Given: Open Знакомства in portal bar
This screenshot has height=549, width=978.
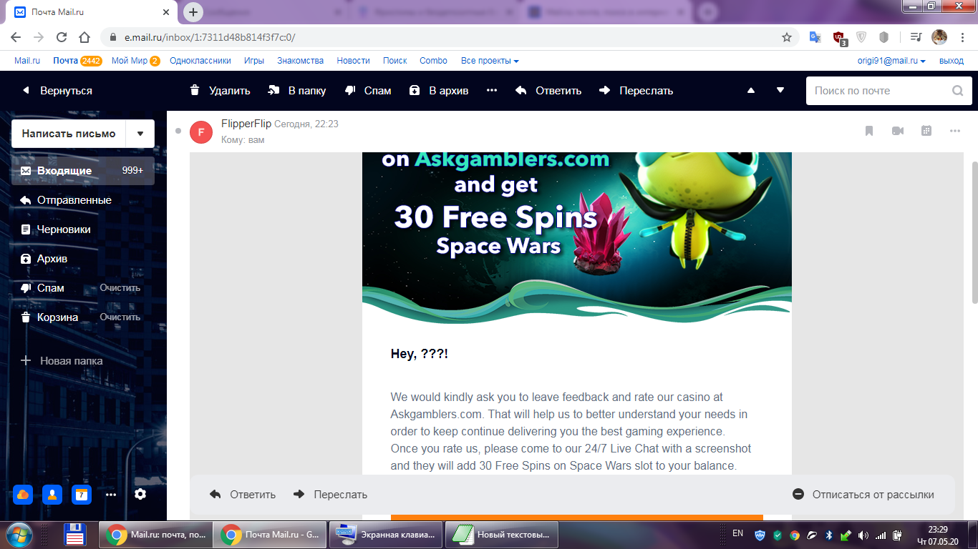Looking at the screenshot, I should [301, 61].
